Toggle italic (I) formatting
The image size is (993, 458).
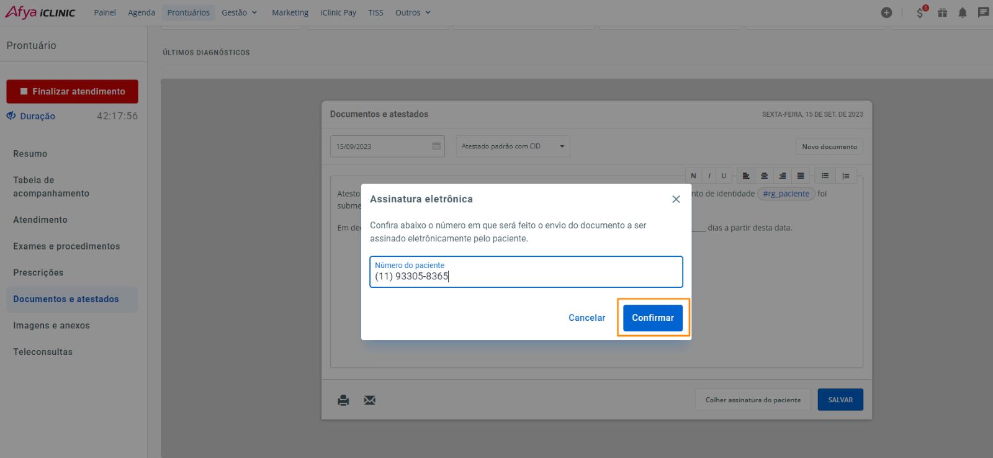[x=709, y=176]
